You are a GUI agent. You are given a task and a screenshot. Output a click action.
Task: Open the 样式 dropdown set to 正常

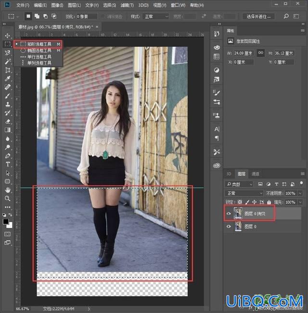(x=156, y=16)
